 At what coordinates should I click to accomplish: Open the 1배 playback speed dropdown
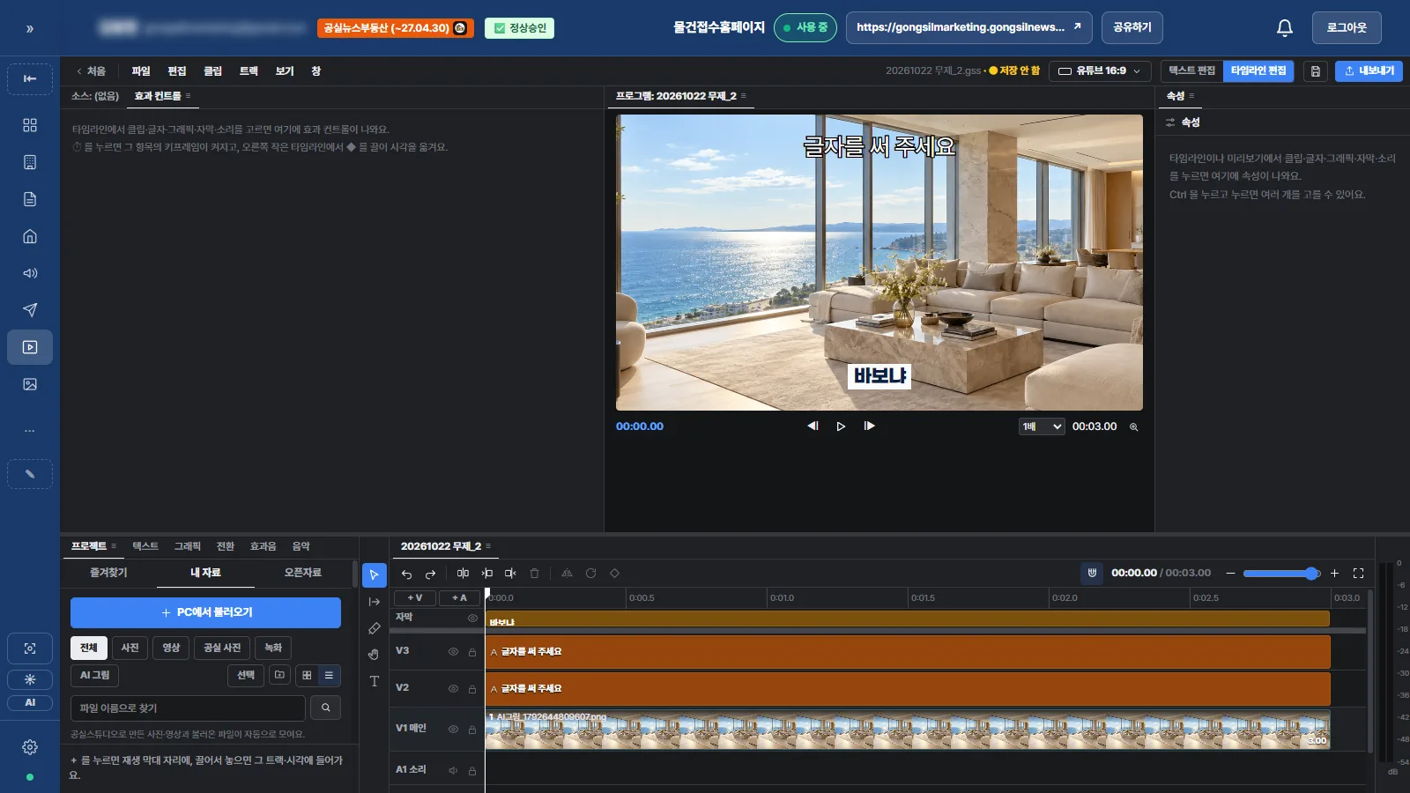point(1042,426)
